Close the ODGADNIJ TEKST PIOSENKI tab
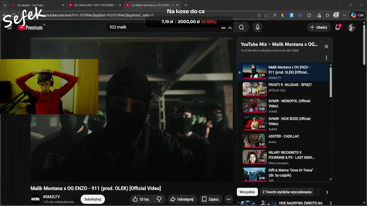367x206 pixels. tap(120, 5)
